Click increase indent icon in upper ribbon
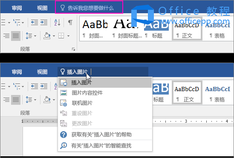The image size is (234, 158). (x=44, y=23)
